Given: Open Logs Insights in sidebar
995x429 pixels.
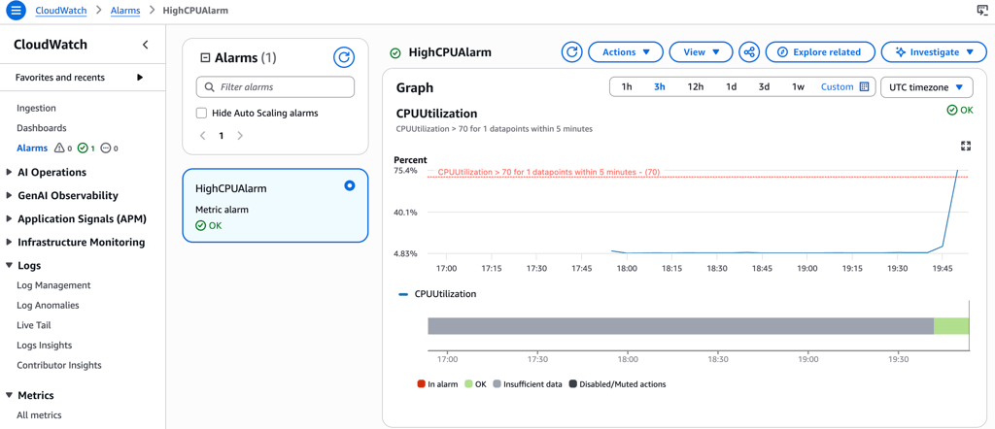Looking at the screenshot, I should pyautogui.click(x=44, y=346).
